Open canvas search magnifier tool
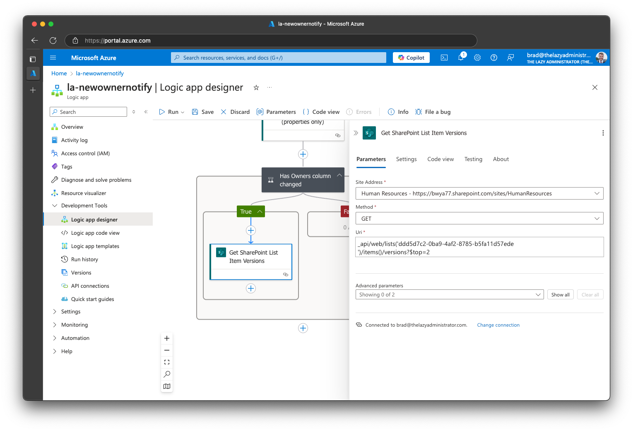Image resolution: width=633 pixels, height=431 pixels. click(x=167, y=374)
